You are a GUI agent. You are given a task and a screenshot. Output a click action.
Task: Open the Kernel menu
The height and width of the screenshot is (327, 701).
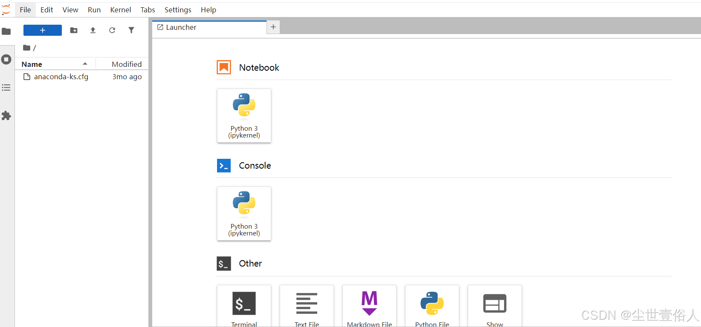[121, 10]
